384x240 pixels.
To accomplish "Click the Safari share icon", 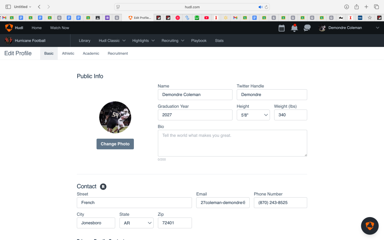I will (357, 7).
